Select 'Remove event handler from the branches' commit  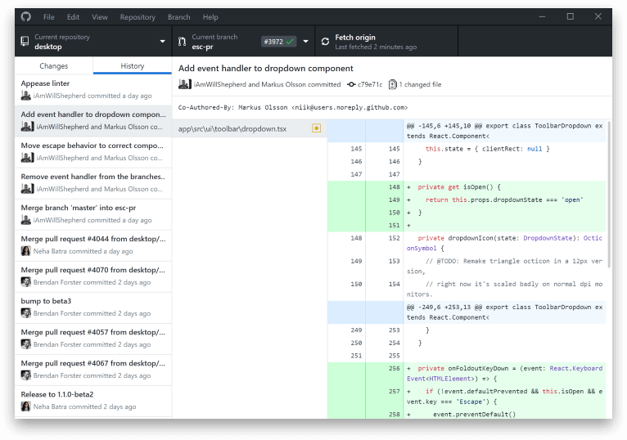pyautogui.click(x=93, y=183)
